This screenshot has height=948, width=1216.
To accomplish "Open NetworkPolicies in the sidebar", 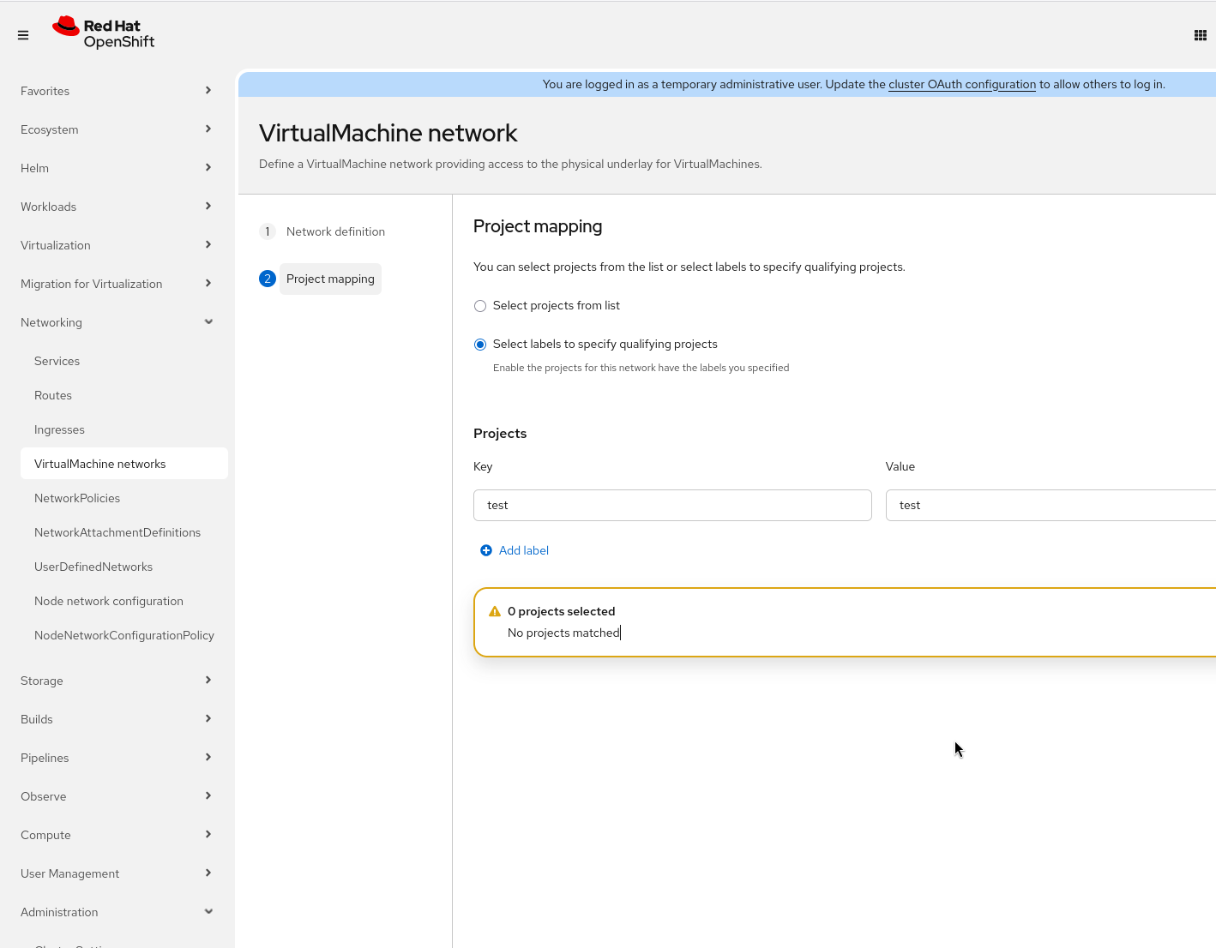I will 77,498.
